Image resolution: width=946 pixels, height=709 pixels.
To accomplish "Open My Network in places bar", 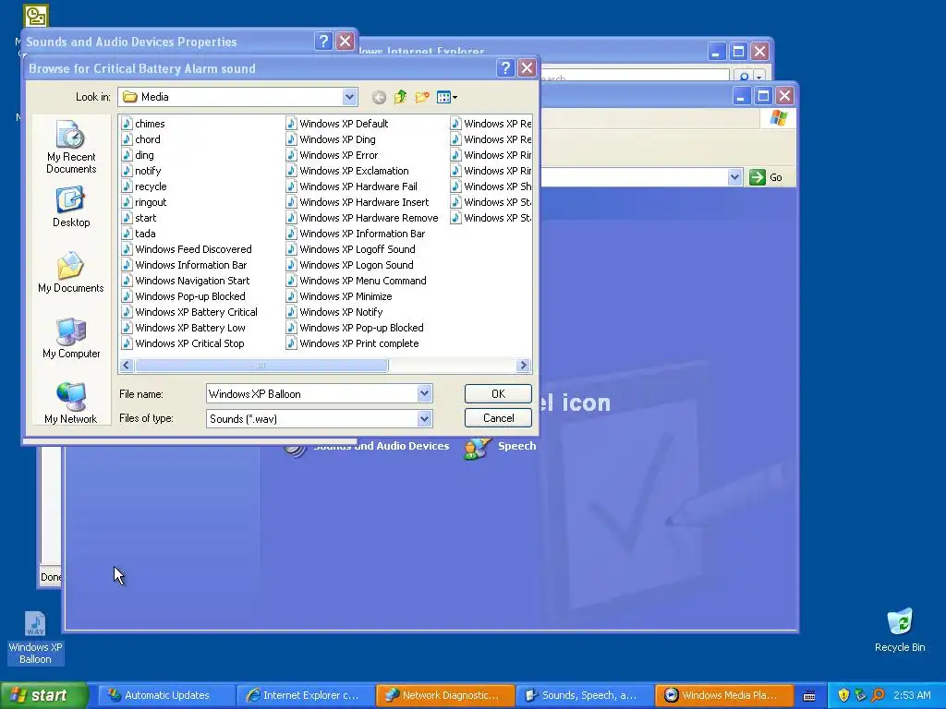I will tap(70, 403).
